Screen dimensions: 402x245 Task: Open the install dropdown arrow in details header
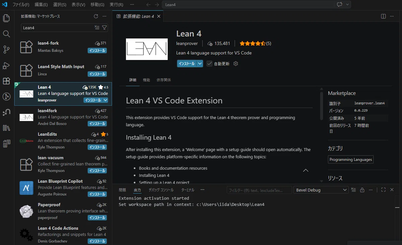[200, 64]
